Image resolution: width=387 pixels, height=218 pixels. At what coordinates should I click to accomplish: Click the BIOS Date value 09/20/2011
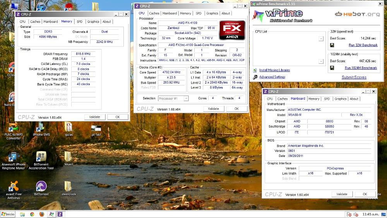tap(329, 156)
